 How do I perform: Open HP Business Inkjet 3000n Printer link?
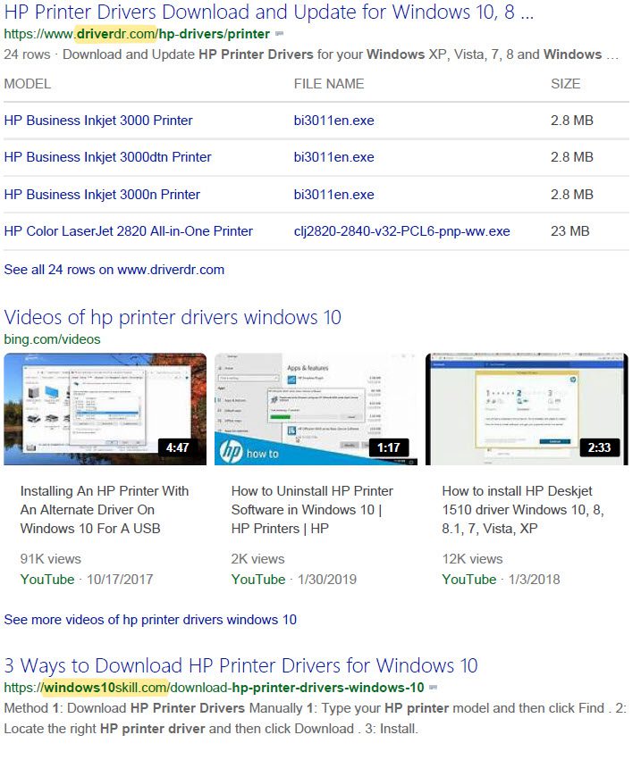coord(102,195)
